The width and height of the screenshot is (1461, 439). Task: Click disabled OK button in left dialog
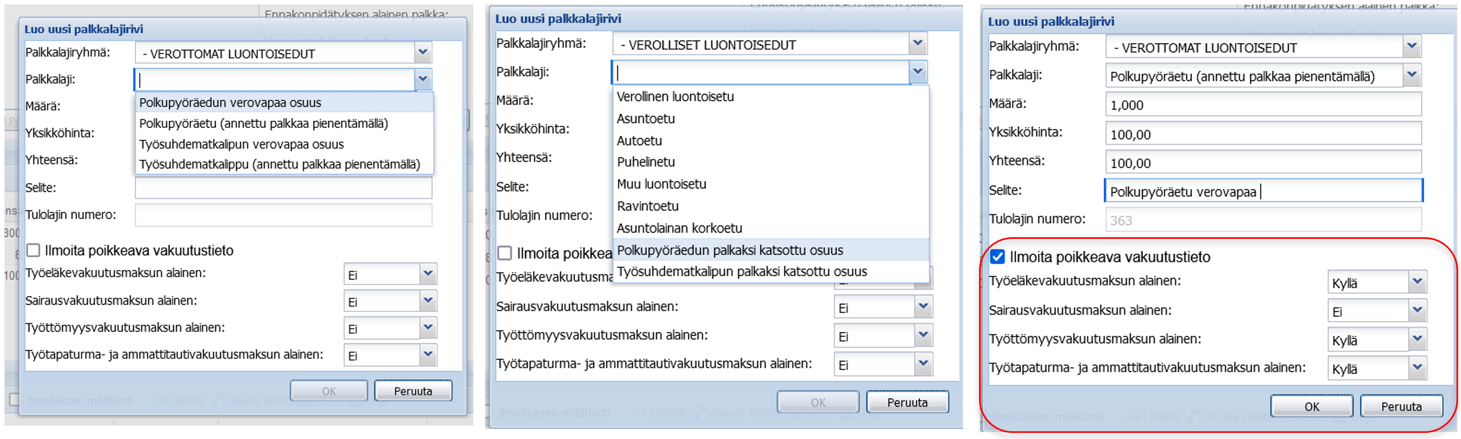(329, 391)
